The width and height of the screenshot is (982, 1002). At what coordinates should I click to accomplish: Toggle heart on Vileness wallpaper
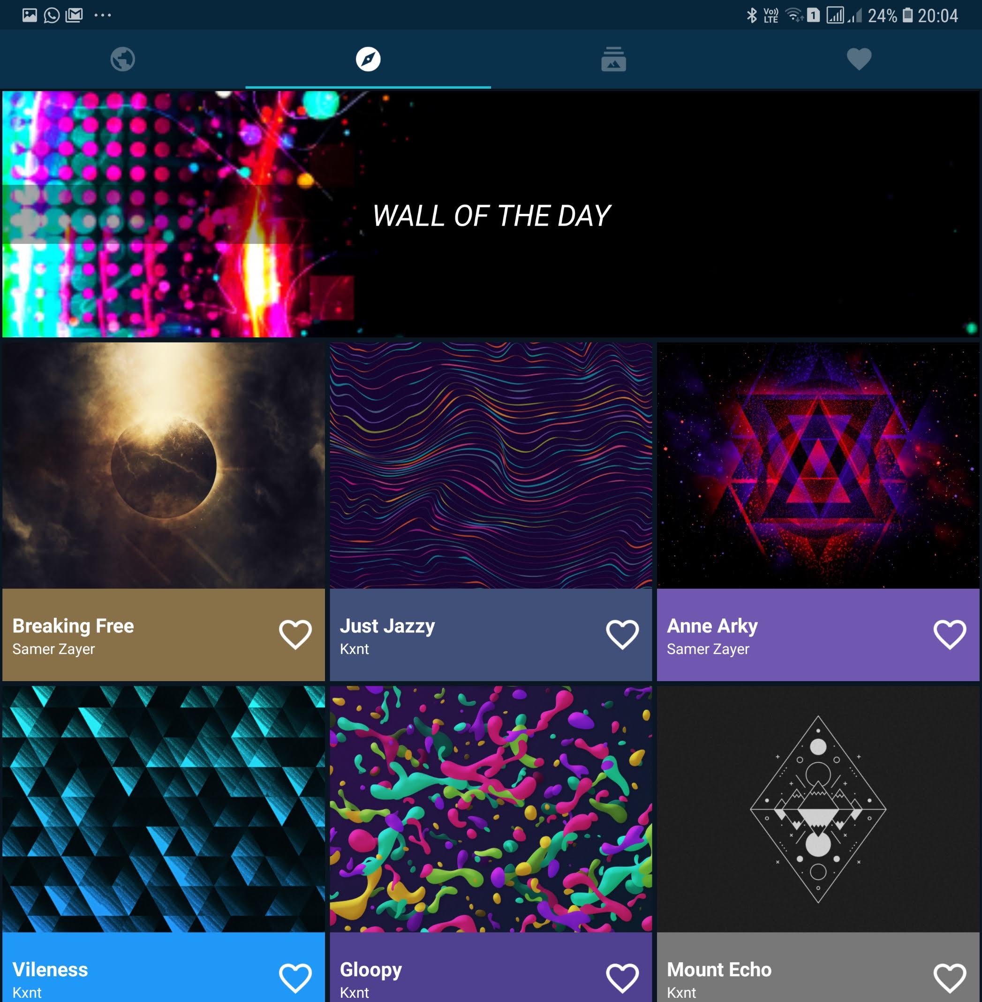295,977
